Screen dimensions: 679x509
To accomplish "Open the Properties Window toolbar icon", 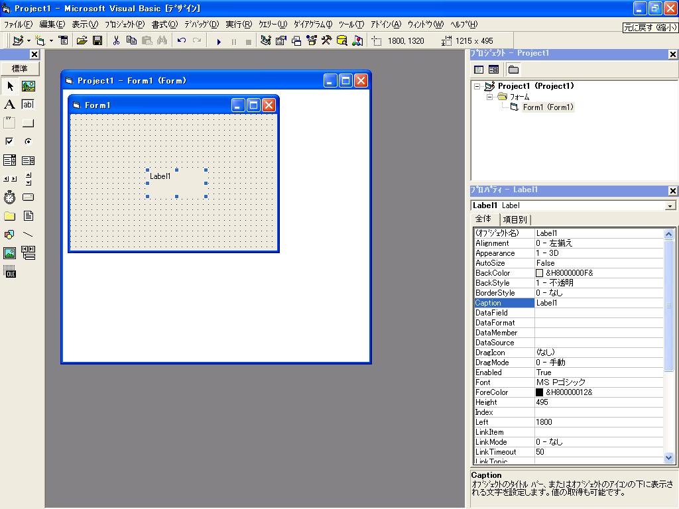I will pos(281,40).
